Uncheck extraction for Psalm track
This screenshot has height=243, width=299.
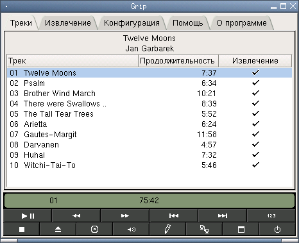click(x=255, y=83)
